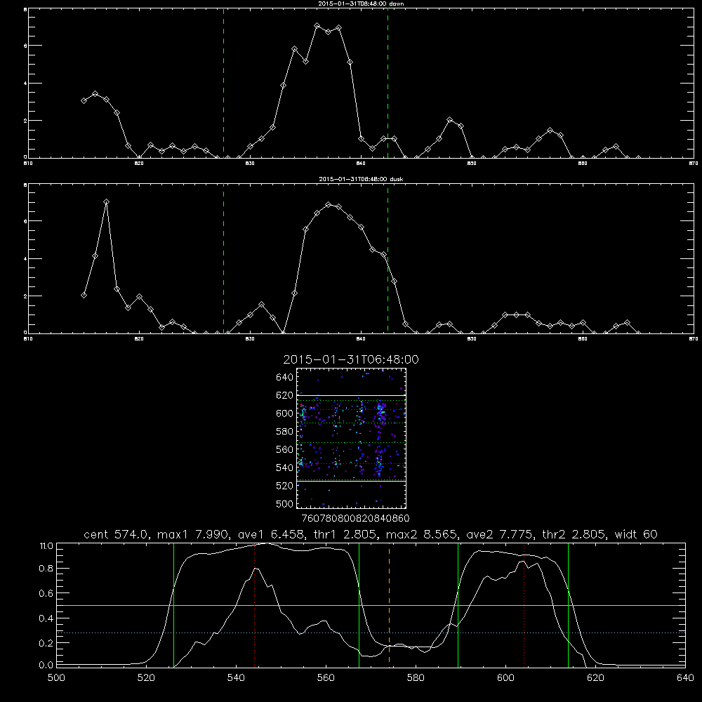Click x-axis label '640' of bottom profile plot
Viewport: 702px width, 702px height.
tap(685, 678)
